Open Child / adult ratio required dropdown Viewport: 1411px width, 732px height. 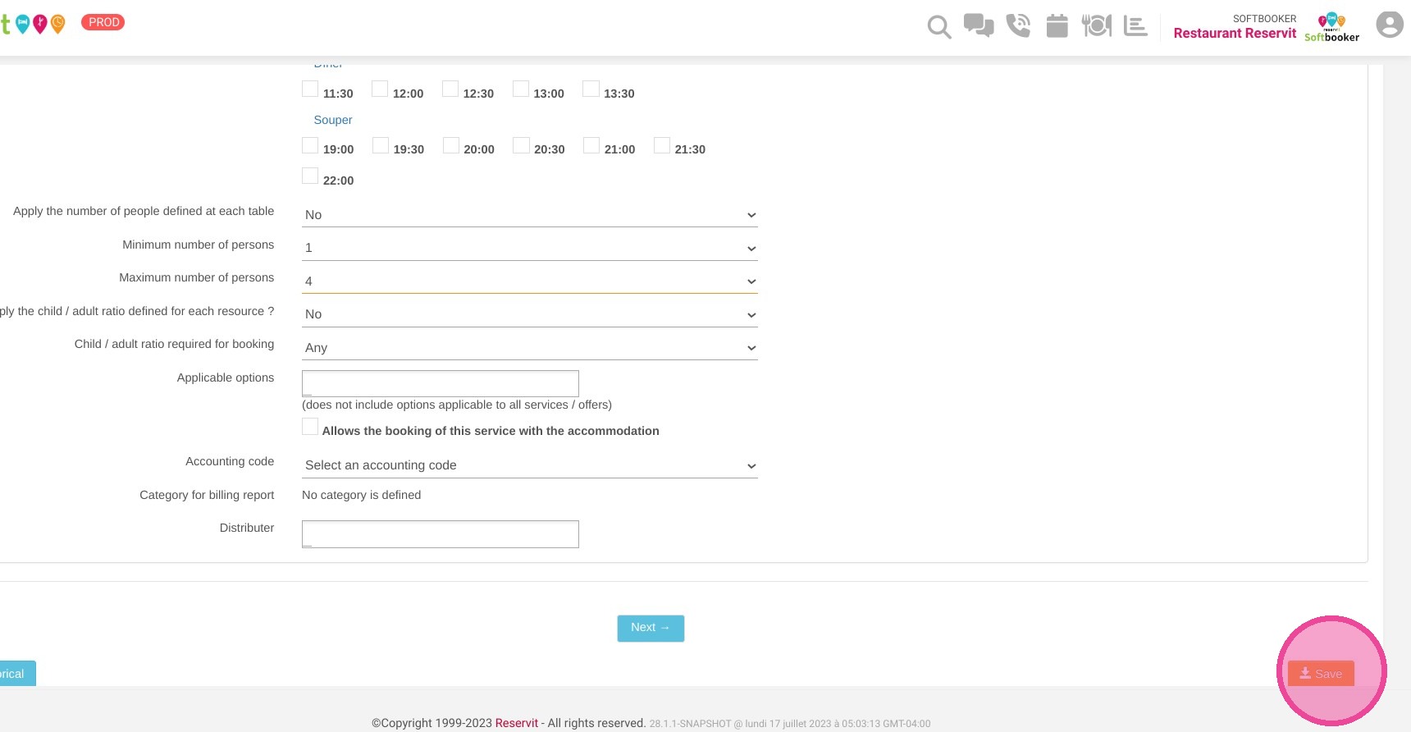(x=529, y=348)
